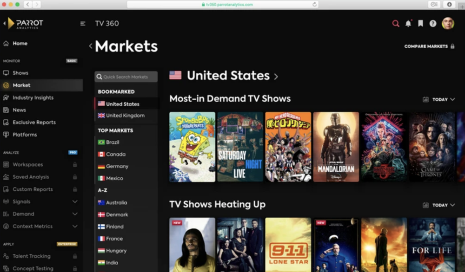Collapse the sidebar with the hamburger icon
The height and width of the screenshot is (272, 465).
tap(83, 23)
